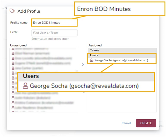Image resolution: width=166 pixels, height=137 pixels.
Task: Click into the Find User or Team filter box
Action: (55, 33)
